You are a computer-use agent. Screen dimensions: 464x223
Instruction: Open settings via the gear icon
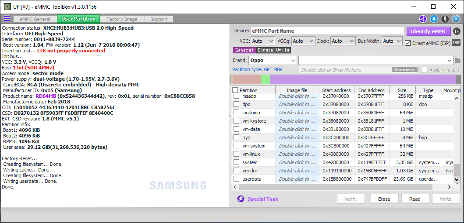(456, 19)
